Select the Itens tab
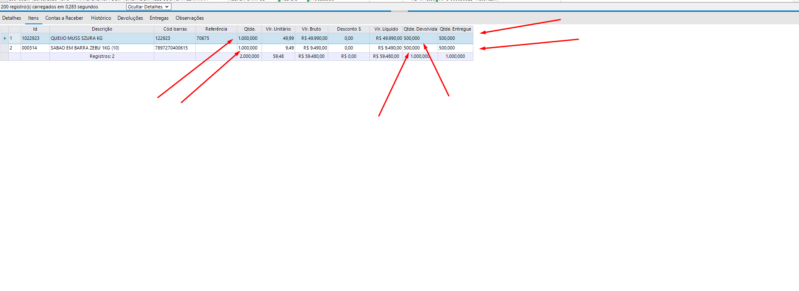This screenshot has height=291, width=799. click(x=34, y=18)
